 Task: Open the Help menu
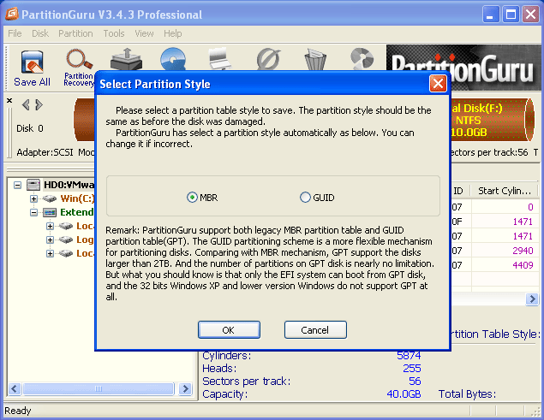(x=173, y=33)
